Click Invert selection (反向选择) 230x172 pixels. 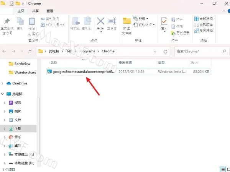tap(204, 31)
